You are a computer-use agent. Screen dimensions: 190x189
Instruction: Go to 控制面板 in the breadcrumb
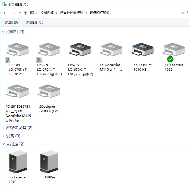click(47, 13)
